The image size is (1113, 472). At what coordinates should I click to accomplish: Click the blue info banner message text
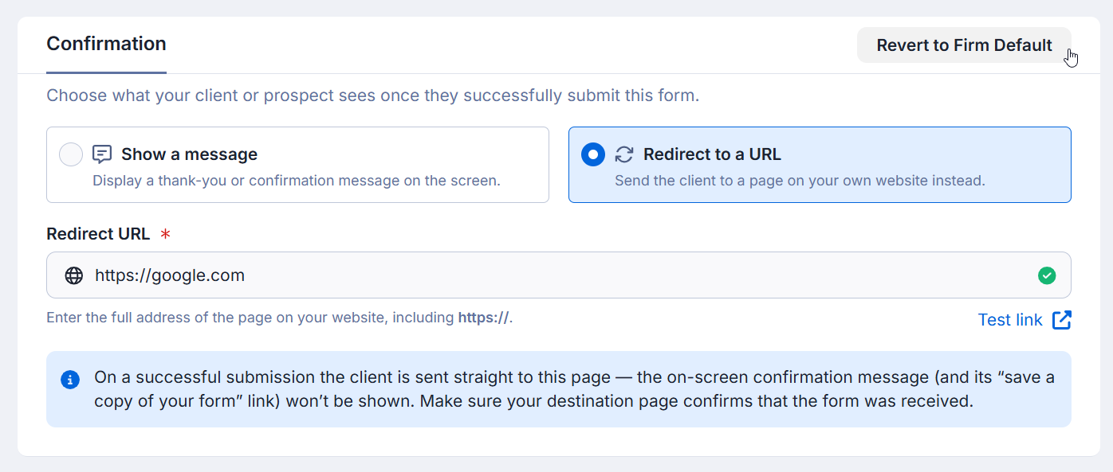point(574,389)
